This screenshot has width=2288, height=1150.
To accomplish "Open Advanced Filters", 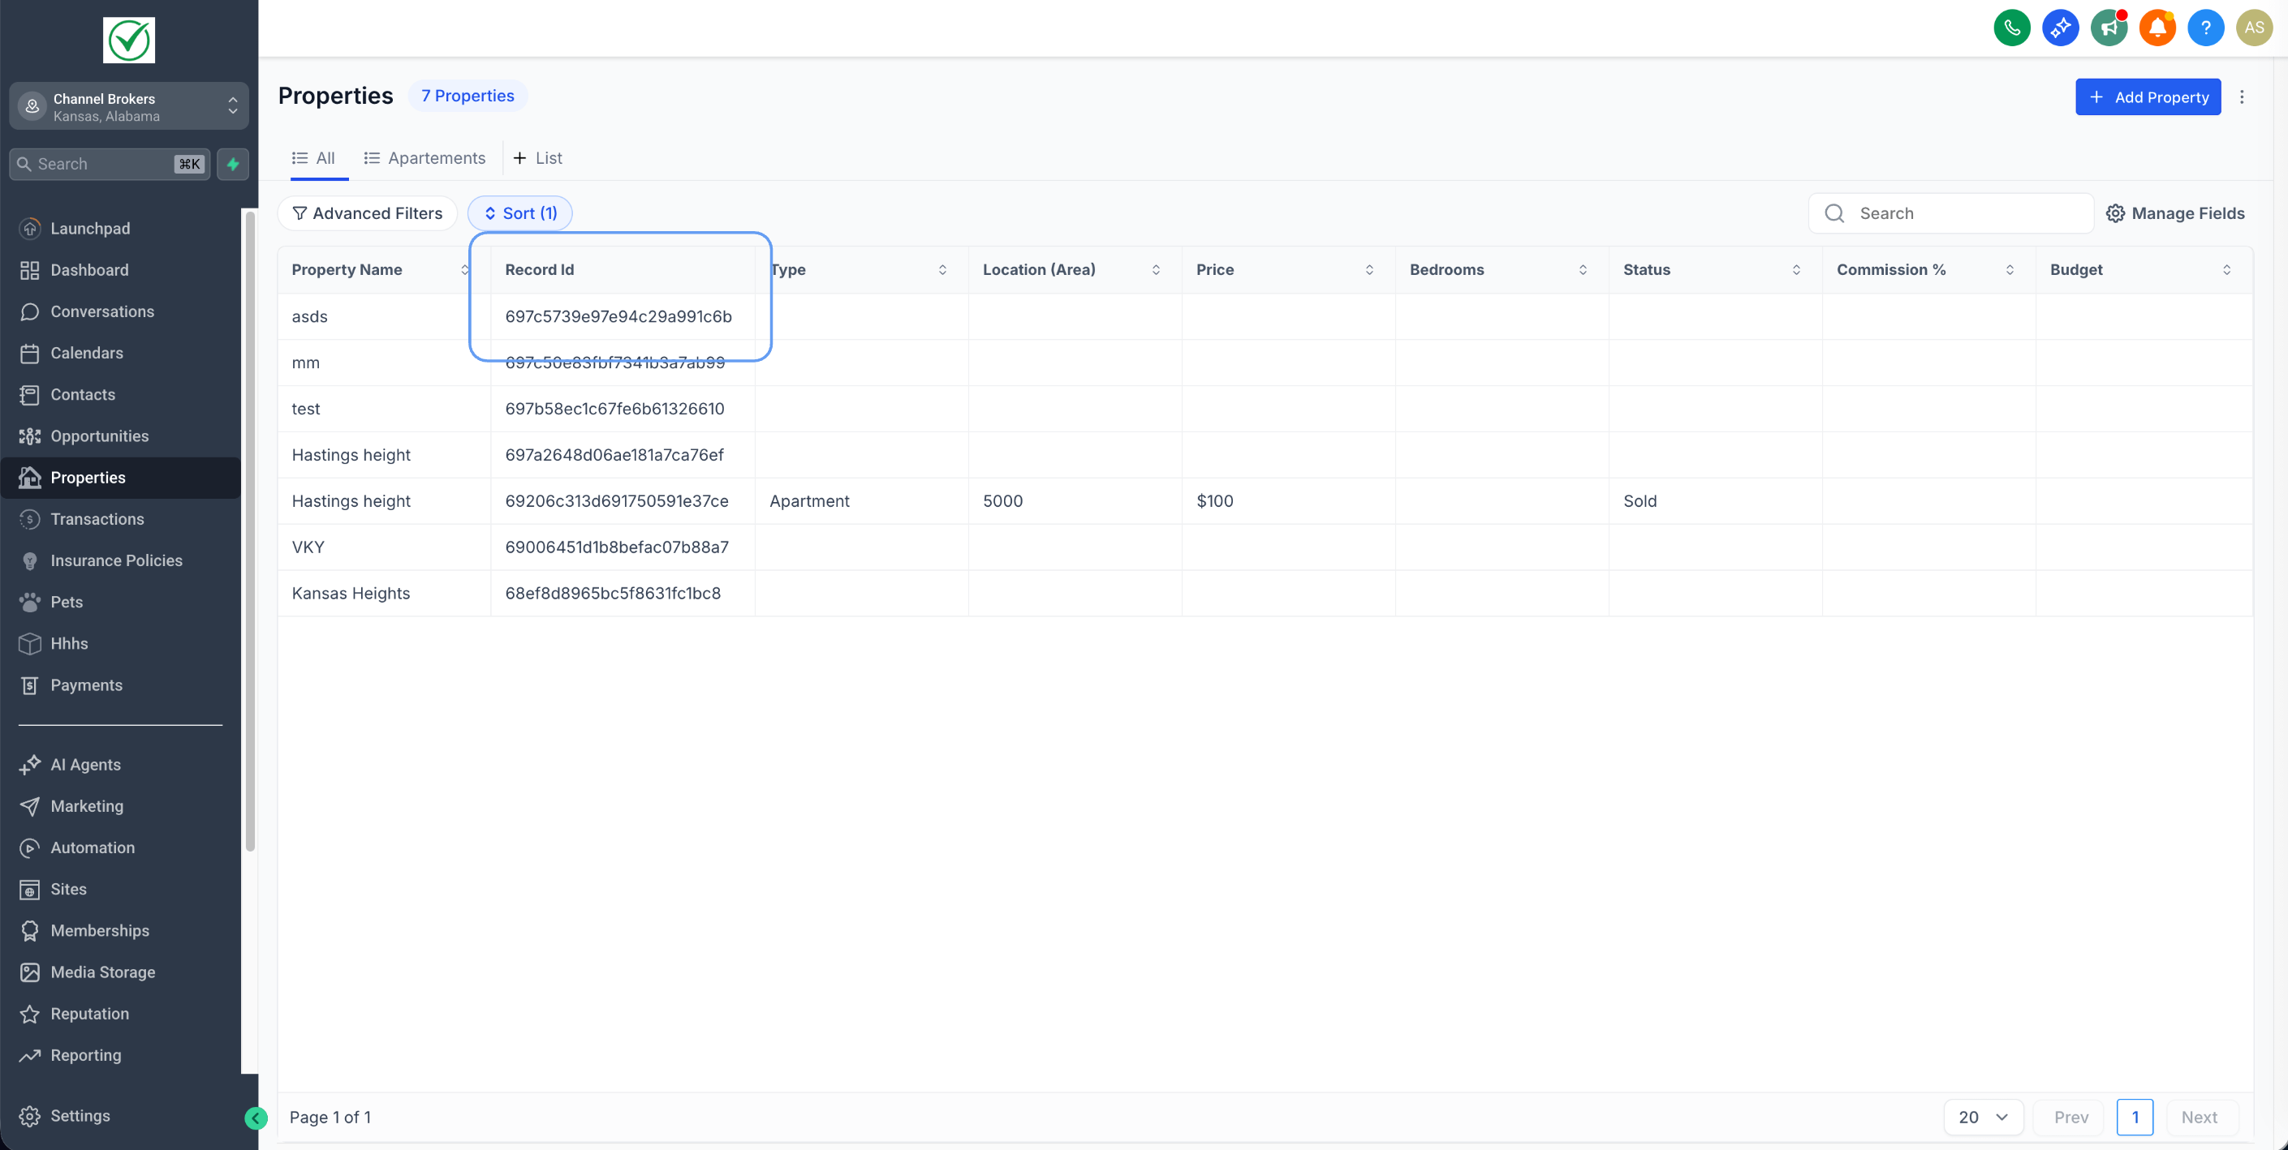I will click(367, 213).
